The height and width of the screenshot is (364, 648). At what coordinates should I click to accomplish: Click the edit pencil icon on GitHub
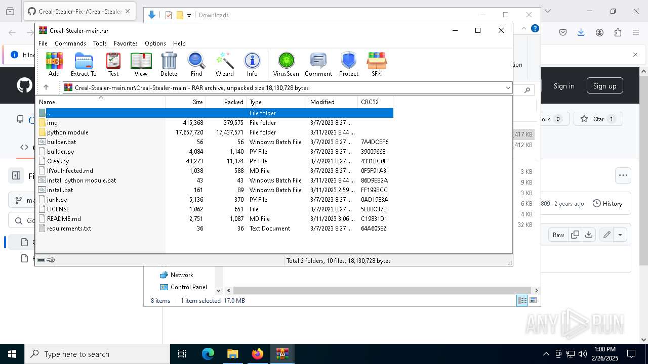tap(606, 235)
